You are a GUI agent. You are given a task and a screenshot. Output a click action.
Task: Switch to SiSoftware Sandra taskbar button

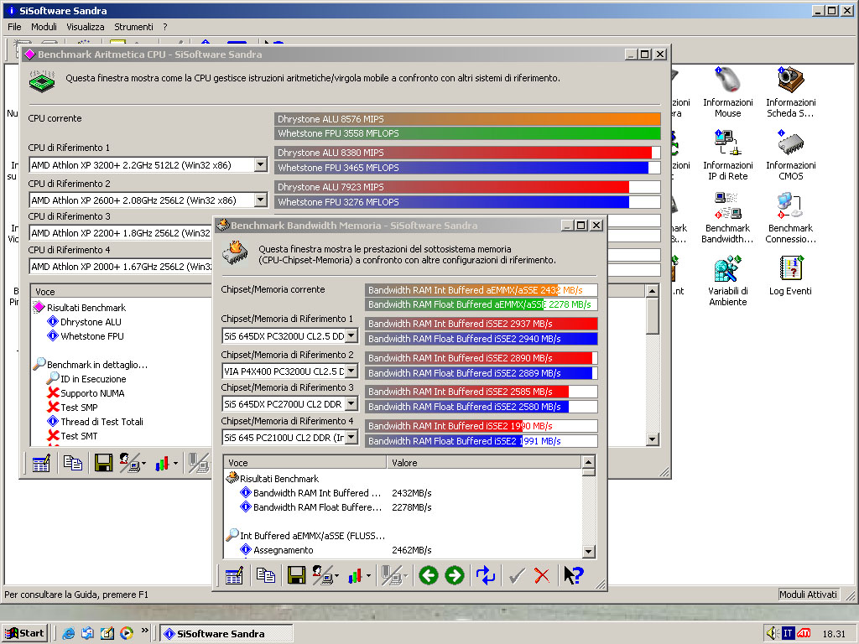click(226, 634)
